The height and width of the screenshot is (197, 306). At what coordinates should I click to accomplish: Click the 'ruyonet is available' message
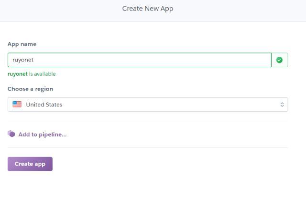tap(32, 74)
